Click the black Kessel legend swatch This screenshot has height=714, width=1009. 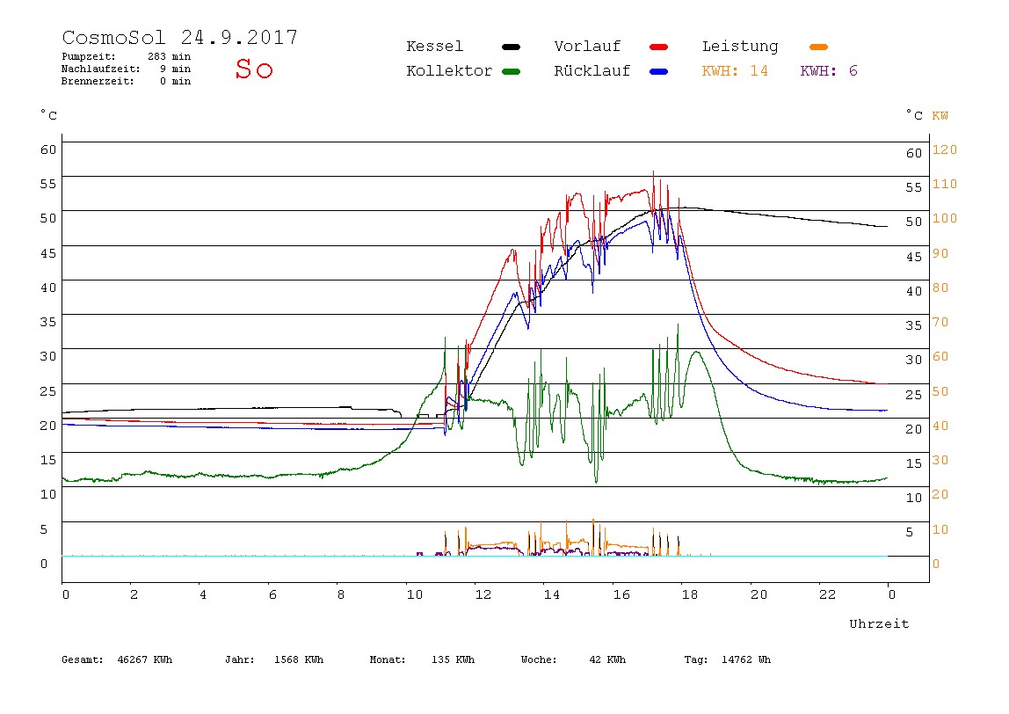tap(511, 47)
